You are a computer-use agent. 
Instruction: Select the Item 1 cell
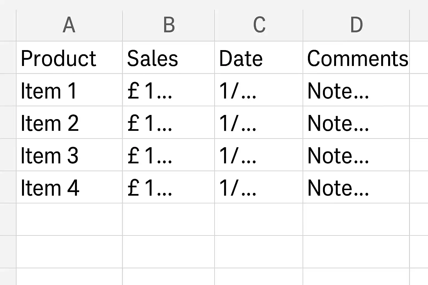pos(69,90)
